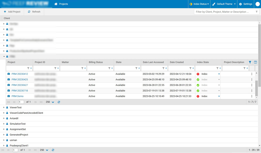Click the Add Project button
The image size is (261, 153).
(x=12, y=12)
